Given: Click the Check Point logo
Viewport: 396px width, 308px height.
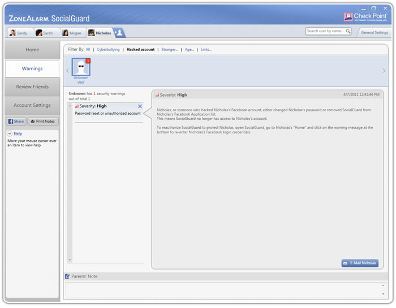Looking at the screenshot, I should pyautogui.click(x=365, y=16).
